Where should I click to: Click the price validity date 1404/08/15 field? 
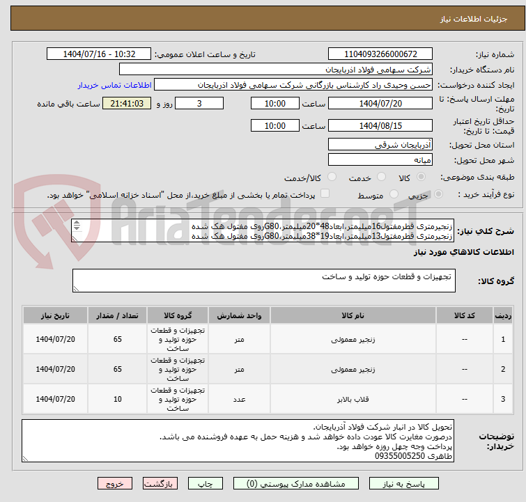[x=380, y=125]
